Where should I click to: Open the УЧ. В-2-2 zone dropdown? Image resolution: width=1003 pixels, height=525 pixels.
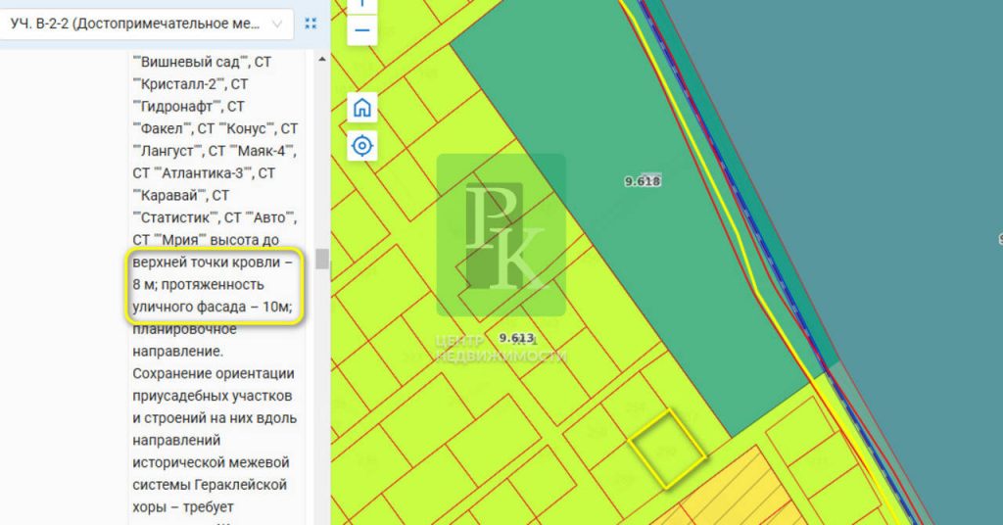(x=146, y=24)
